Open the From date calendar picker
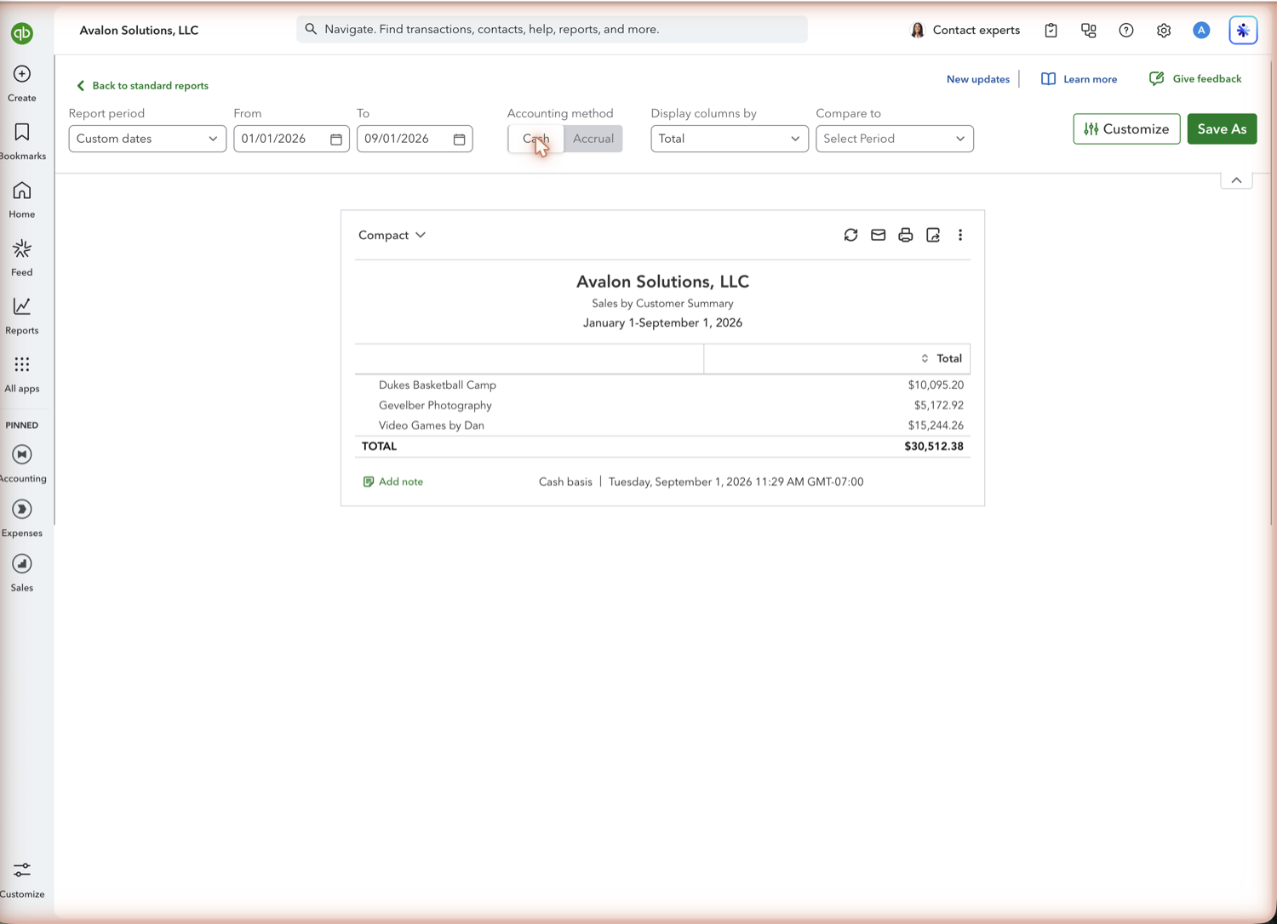The image size is (1277, 924). [336, 139]
